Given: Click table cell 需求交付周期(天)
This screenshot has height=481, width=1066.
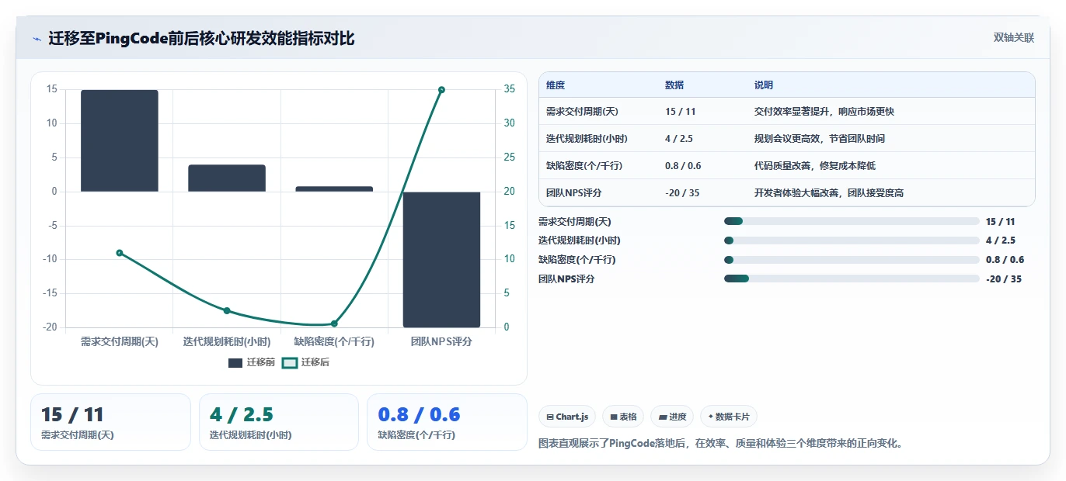Looking at the screenshot, I should pyautogui.click(x=582, y=112).
